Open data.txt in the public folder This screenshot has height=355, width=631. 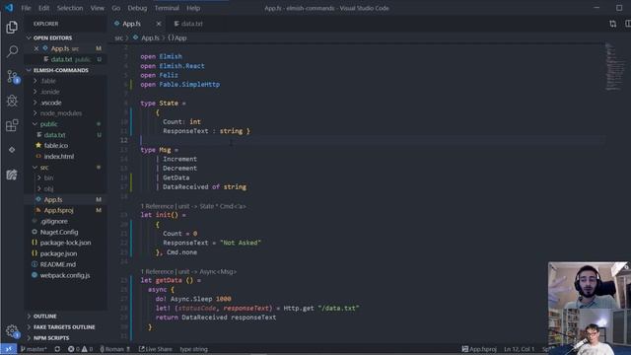55,135
